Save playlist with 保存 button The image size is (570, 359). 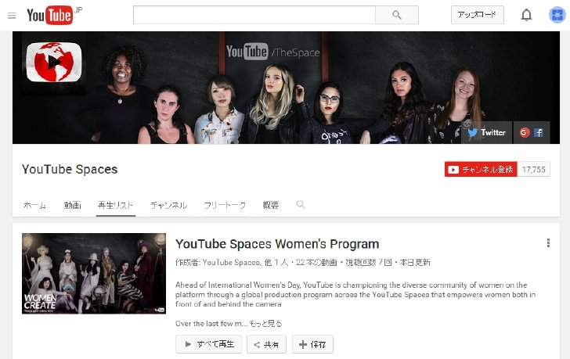coord(312,344)
